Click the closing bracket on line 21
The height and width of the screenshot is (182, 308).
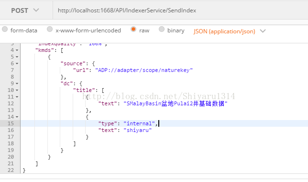pyautogui.click(x=37, y=163)
